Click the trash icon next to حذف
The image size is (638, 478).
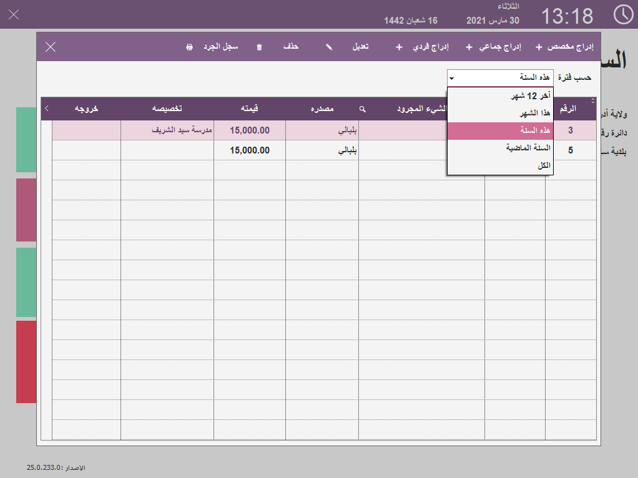[260, 47]
